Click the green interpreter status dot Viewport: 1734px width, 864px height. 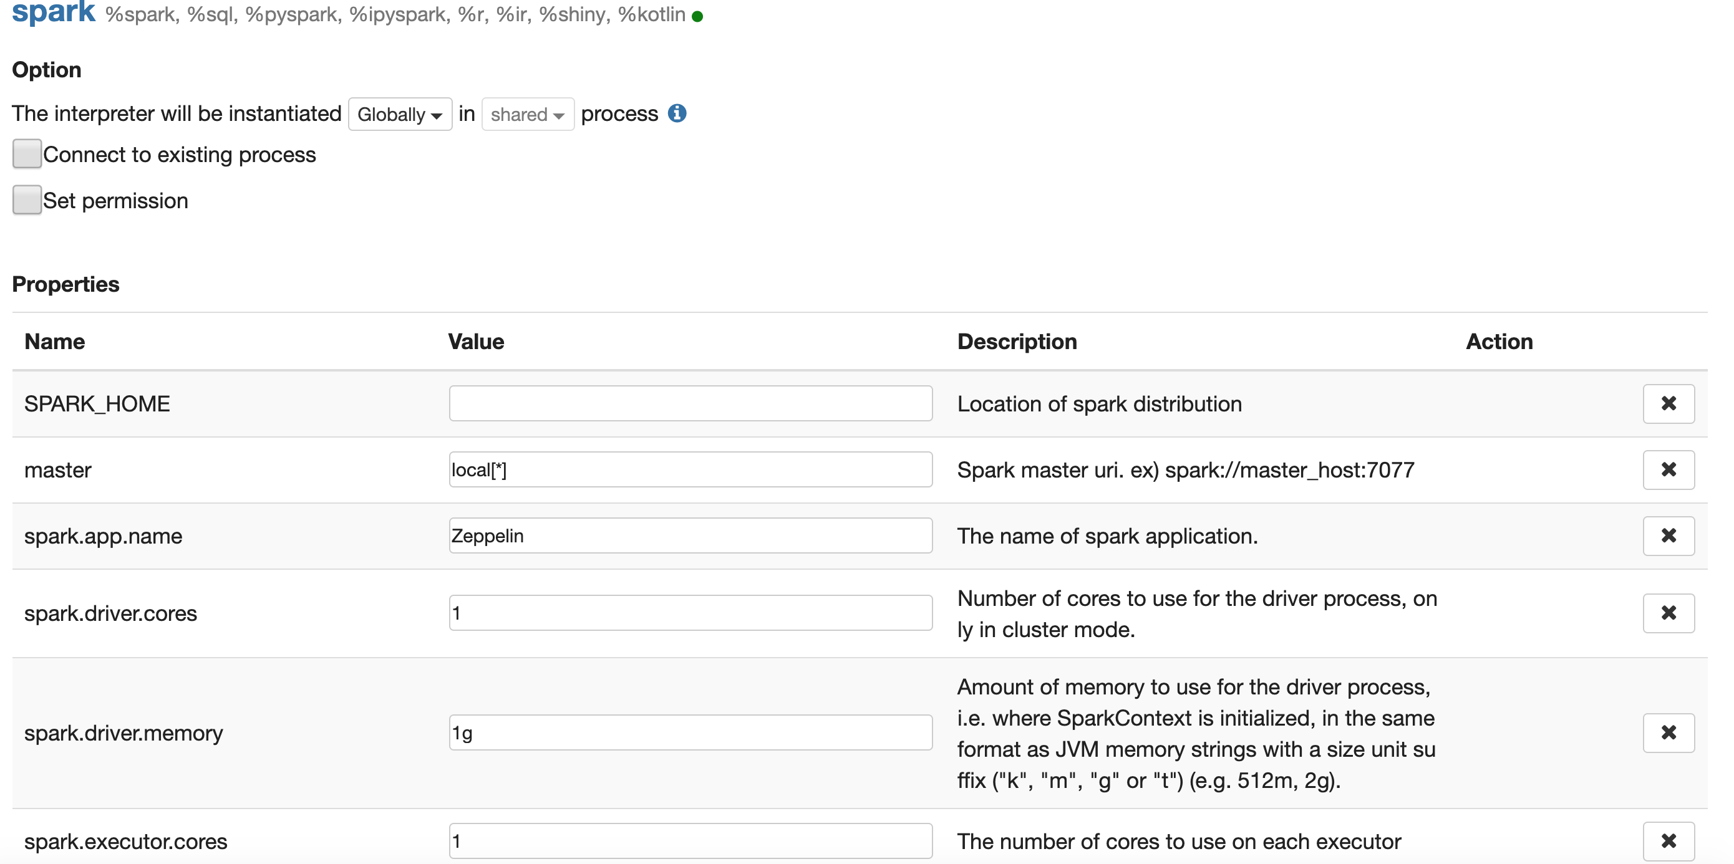pyautogui.click(x=697, y=16)
